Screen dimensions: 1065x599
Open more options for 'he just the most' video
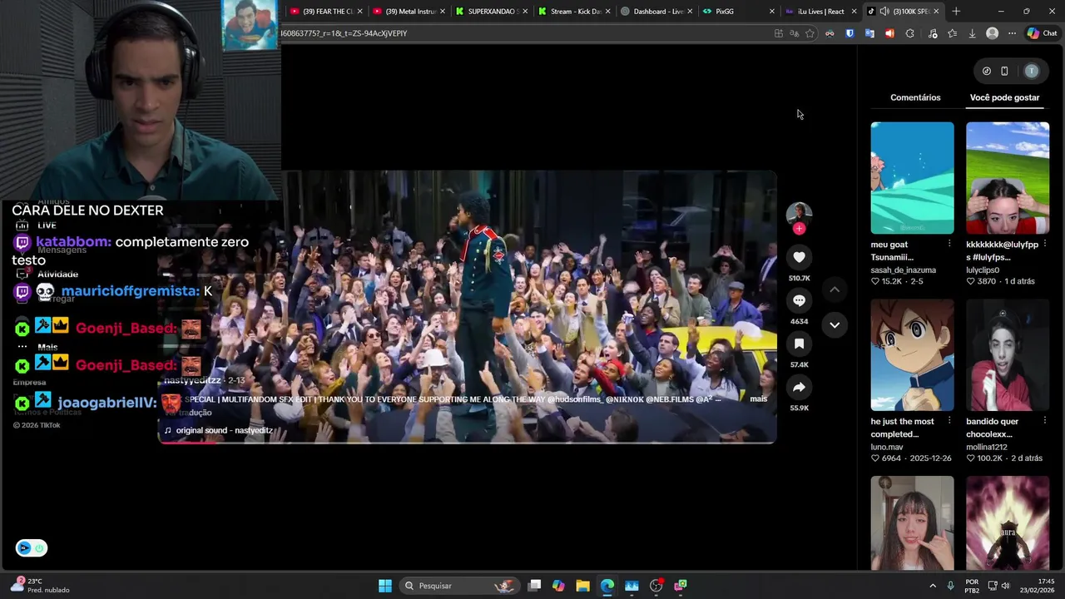949,421
